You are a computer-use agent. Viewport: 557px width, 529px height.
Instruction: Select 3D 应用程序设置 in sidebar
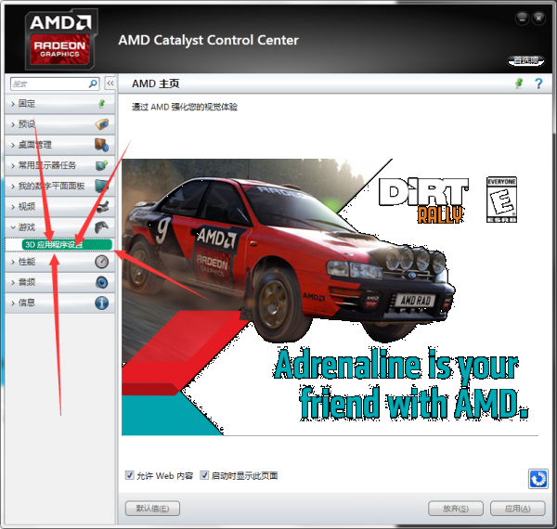click(x=67, y=244)
